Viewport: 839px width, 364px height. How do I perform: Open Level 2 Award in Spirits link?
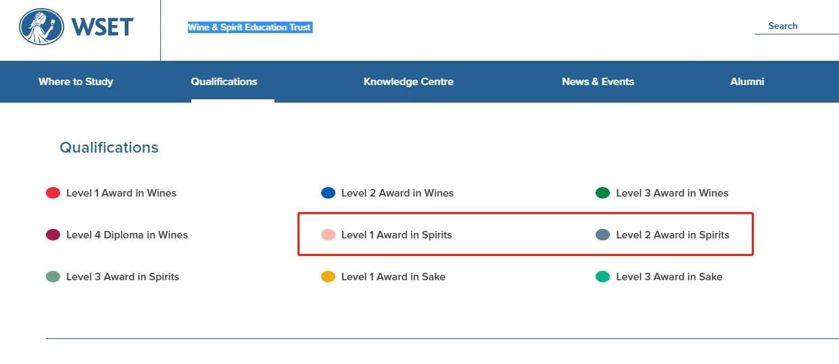click(672, 235)
